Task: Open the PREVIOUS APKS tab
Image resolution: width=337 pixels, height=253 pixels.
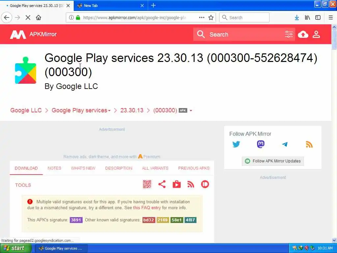Action: pyautogui.click(x=194, y=168)
